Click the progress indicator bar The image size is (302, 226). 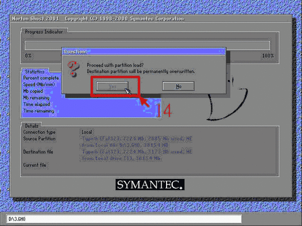point(147,45)
